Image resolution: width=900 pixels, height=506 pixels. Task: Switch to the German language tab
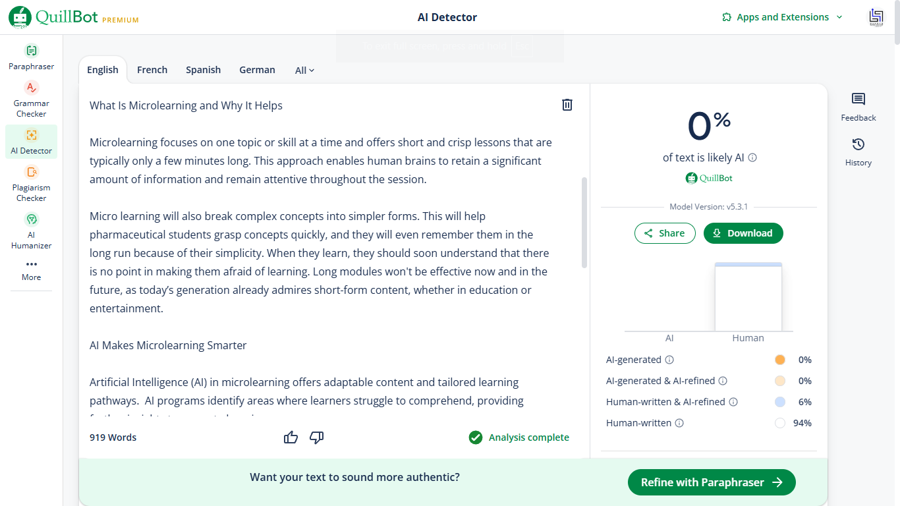pos(257,70)
